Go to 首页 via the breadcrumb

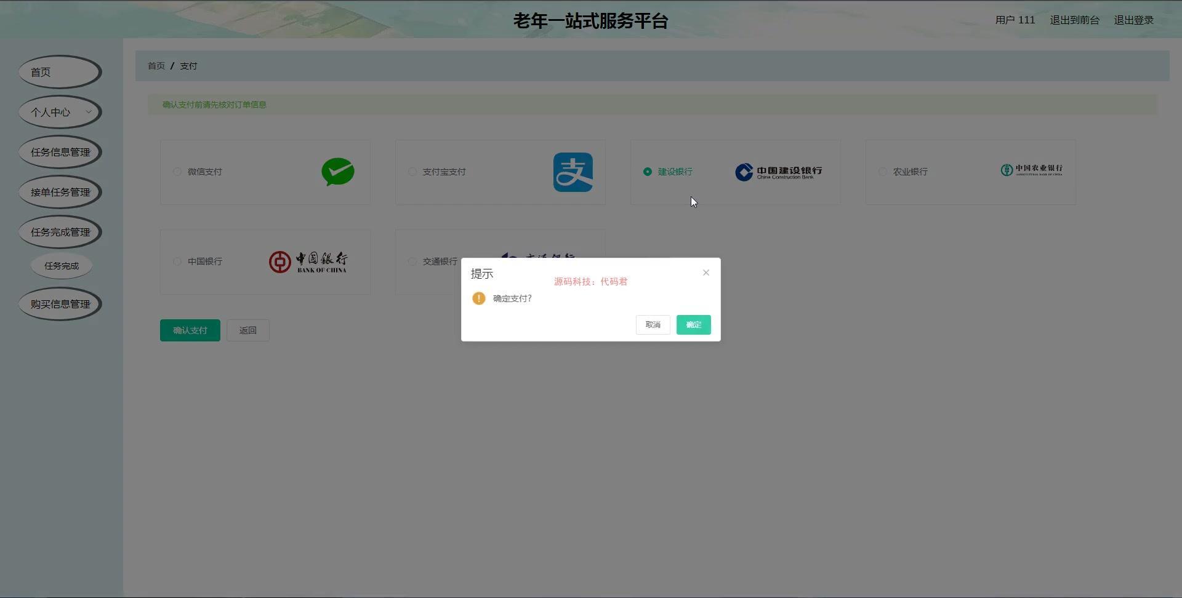tap(156, 66)
